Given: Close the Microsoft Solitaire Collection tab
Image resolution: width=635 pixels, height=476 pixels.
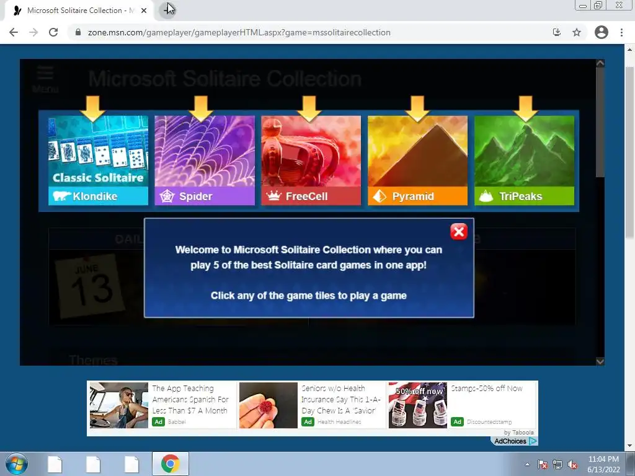Looking at the screenshot, I should [144, 11].
